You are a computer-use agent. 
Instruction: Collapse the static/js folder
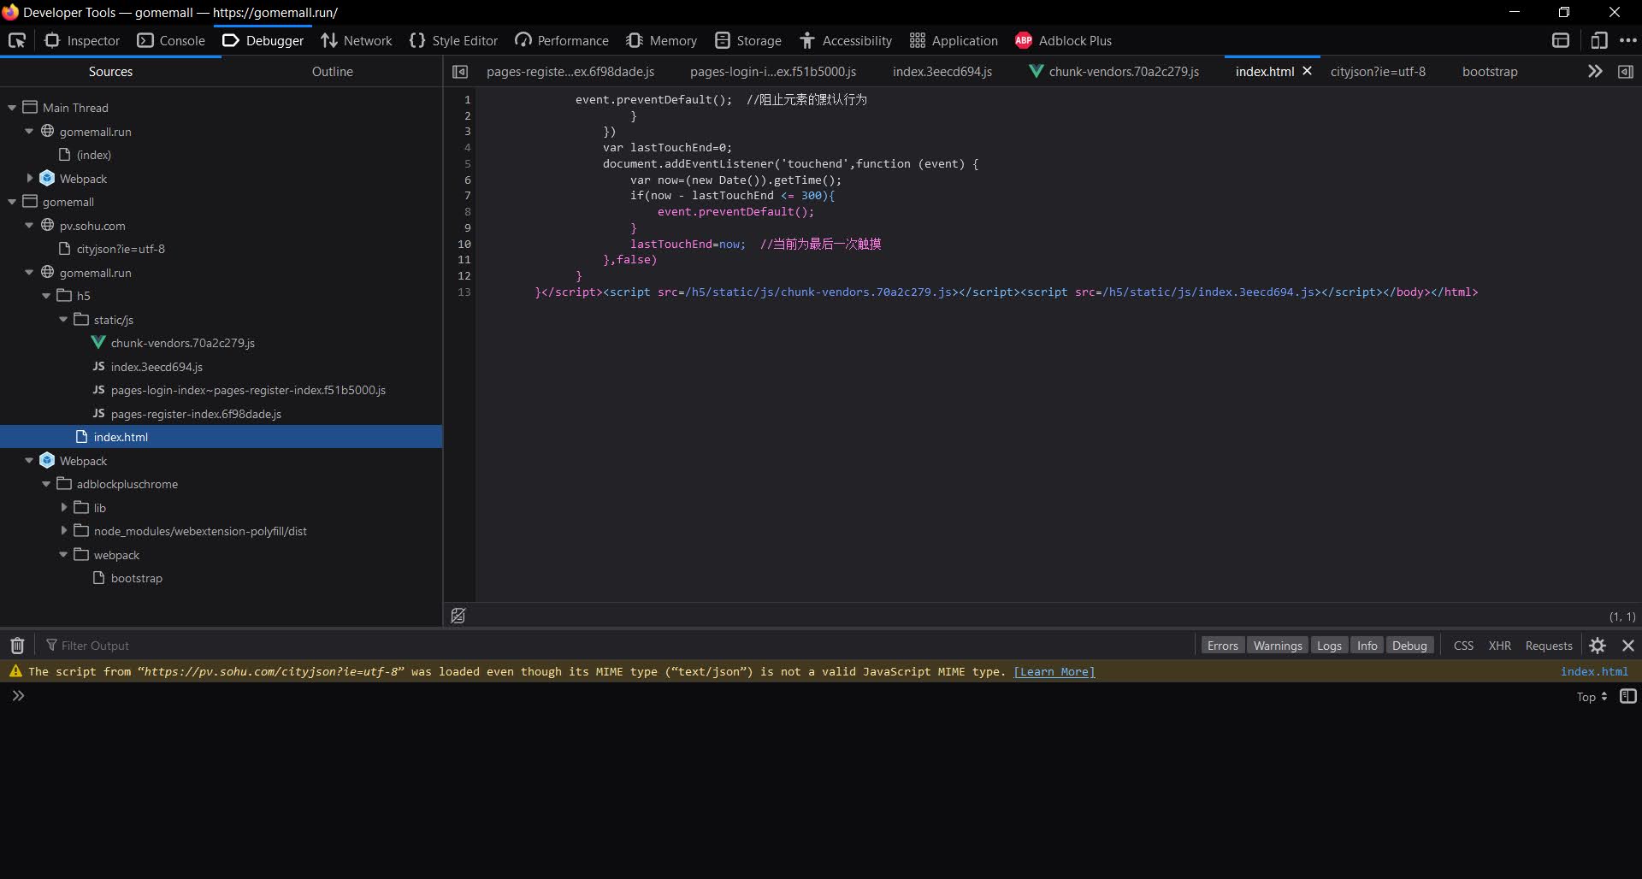[x=63, y=319]
